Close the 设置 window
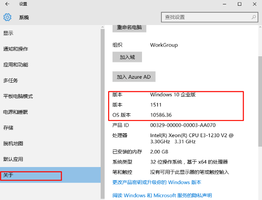The image size is (262, 200). tap(255, 4)
